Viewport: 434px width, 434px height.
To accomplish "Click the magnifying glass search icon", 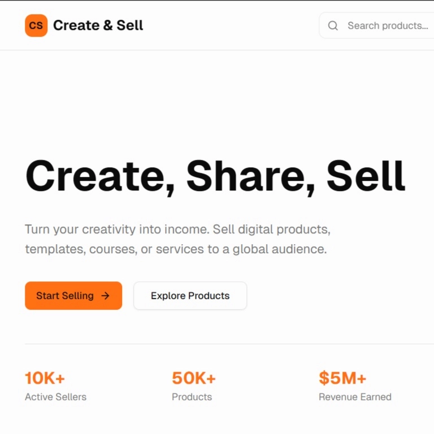I will pyautogui.click(x=333, y=25).
